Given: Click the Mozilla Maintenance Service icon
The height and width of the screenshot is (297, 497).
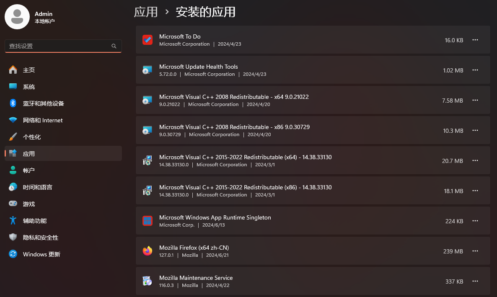Looking at the screenshot, I should [x=148, y=281].
